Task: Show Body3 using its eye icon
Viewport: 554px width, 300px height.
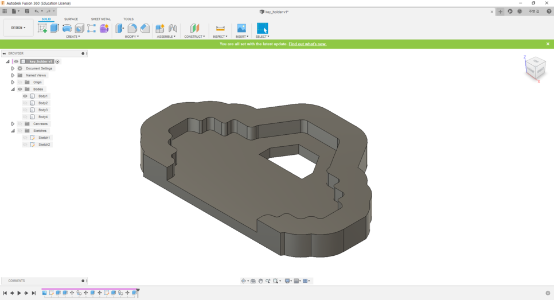Action: tap(25, 110)
